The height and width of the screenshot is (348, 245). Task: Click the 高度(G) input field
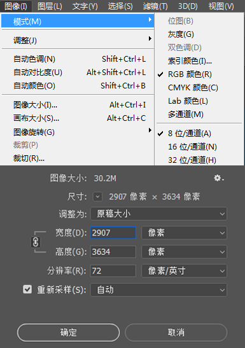(113, 252)
